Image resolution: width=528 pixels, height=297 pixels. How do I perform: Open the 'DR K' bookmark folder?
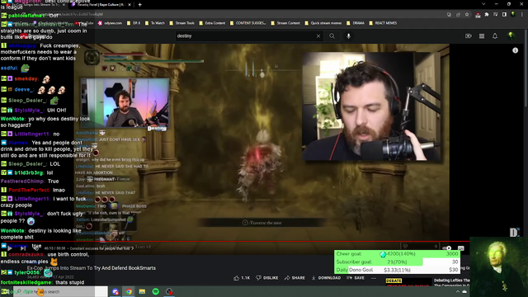(134, 23)
